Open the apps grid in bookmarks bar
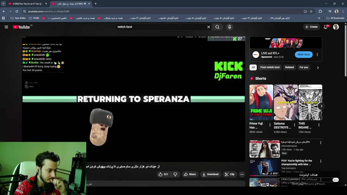 4,18
